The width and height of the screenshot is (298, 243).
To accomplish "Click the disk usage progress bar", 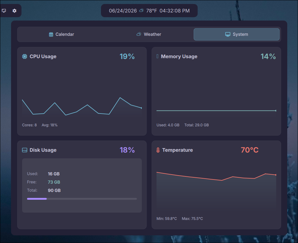I will 82,199.
